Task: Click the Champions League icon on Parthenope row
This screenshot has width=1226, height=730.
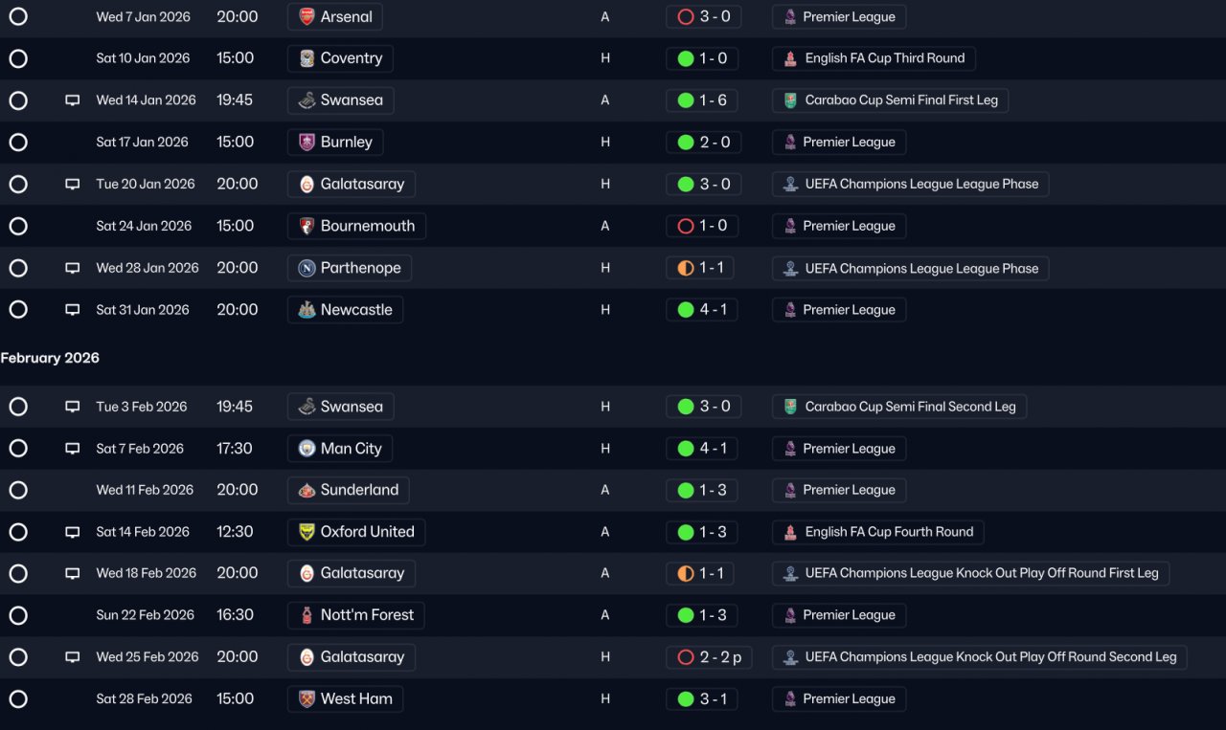Action: pyautogui.click(x=790, y=268)
